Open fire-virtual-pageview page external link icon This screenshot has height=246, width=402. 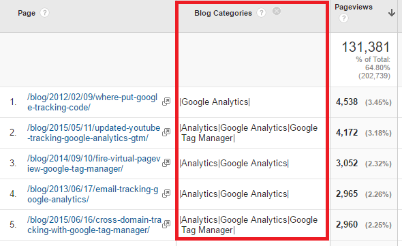pos(166,163)
